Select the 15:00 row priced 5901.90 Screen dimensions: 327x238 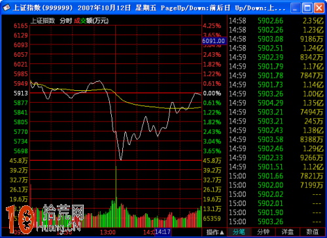pyautogui.click(x=276, y=212)
